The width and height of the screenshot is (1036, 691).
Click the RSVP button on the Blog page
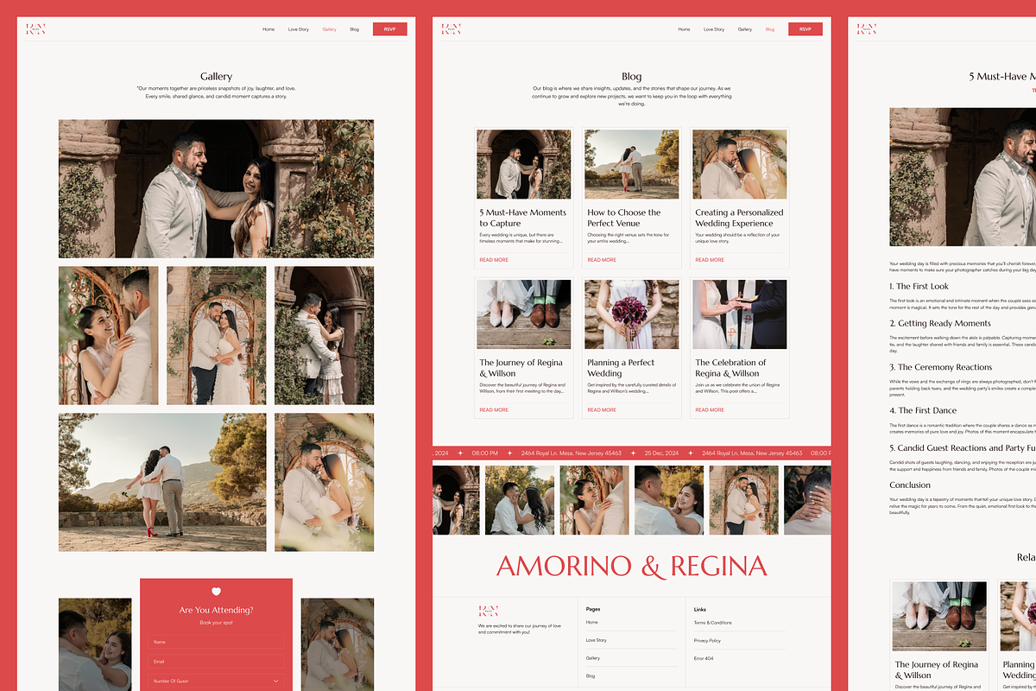pyautogui.click(x=805, y=29)
